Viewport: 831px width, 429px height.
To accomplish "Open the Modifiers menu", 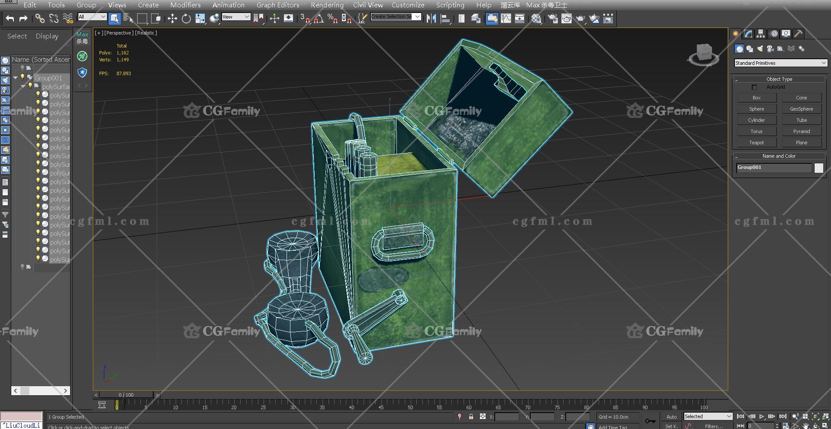I will [x=185, y=5].
